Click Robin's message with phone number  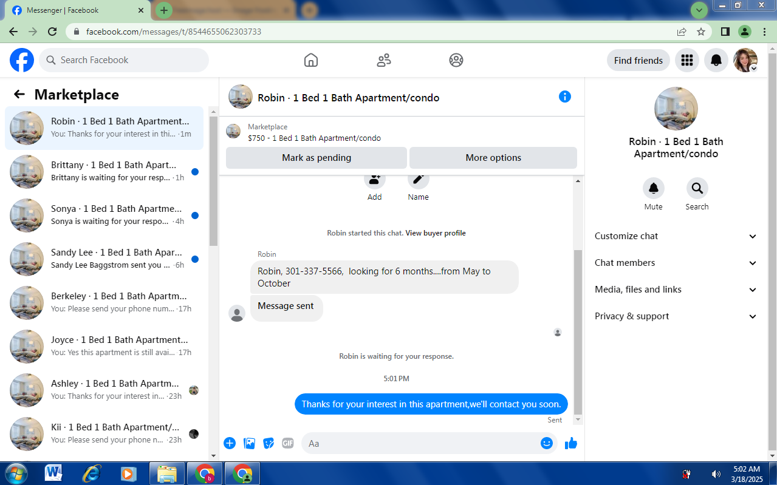[x=385, y=277]
